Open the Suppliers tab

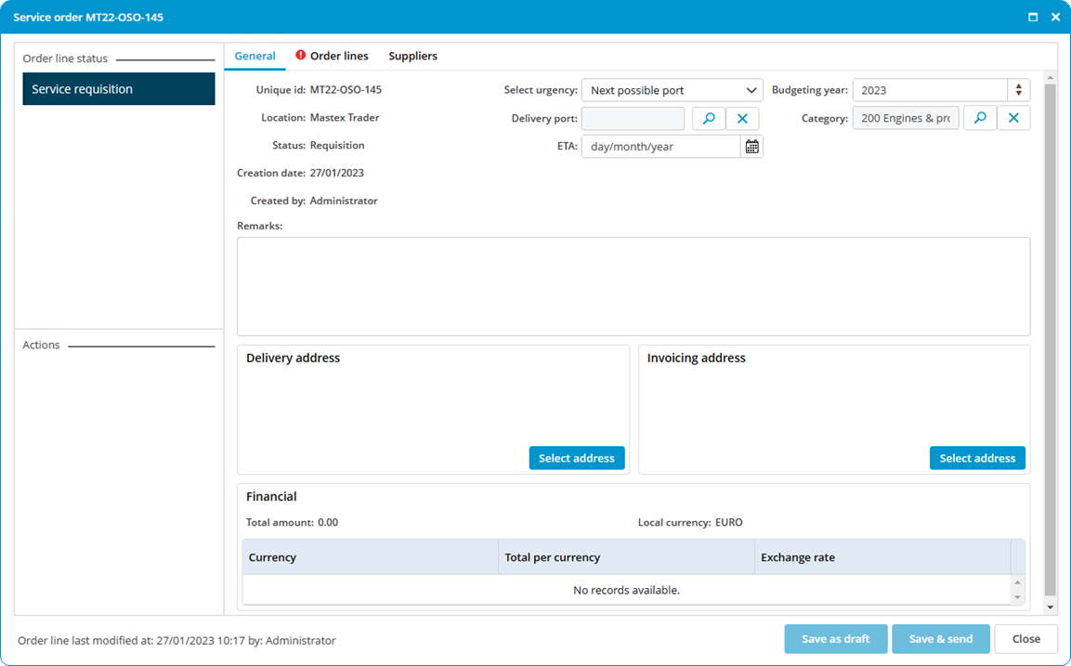(x=412, y=56)
